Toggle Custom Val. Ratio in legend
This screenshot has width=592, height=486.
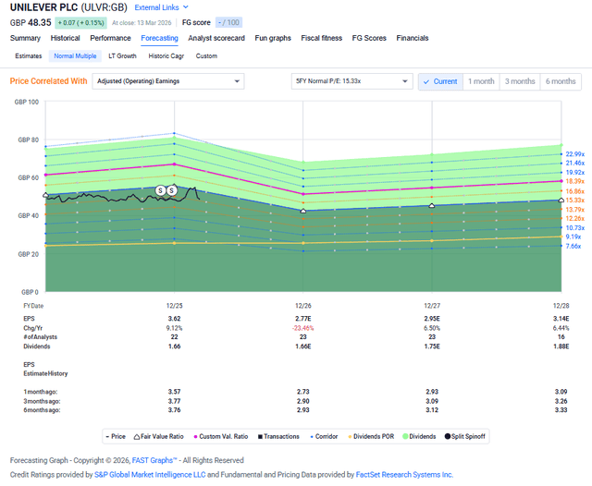(221, 437)
